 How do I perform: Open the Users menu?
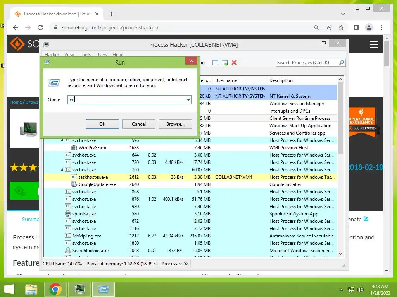coord(102,54)
